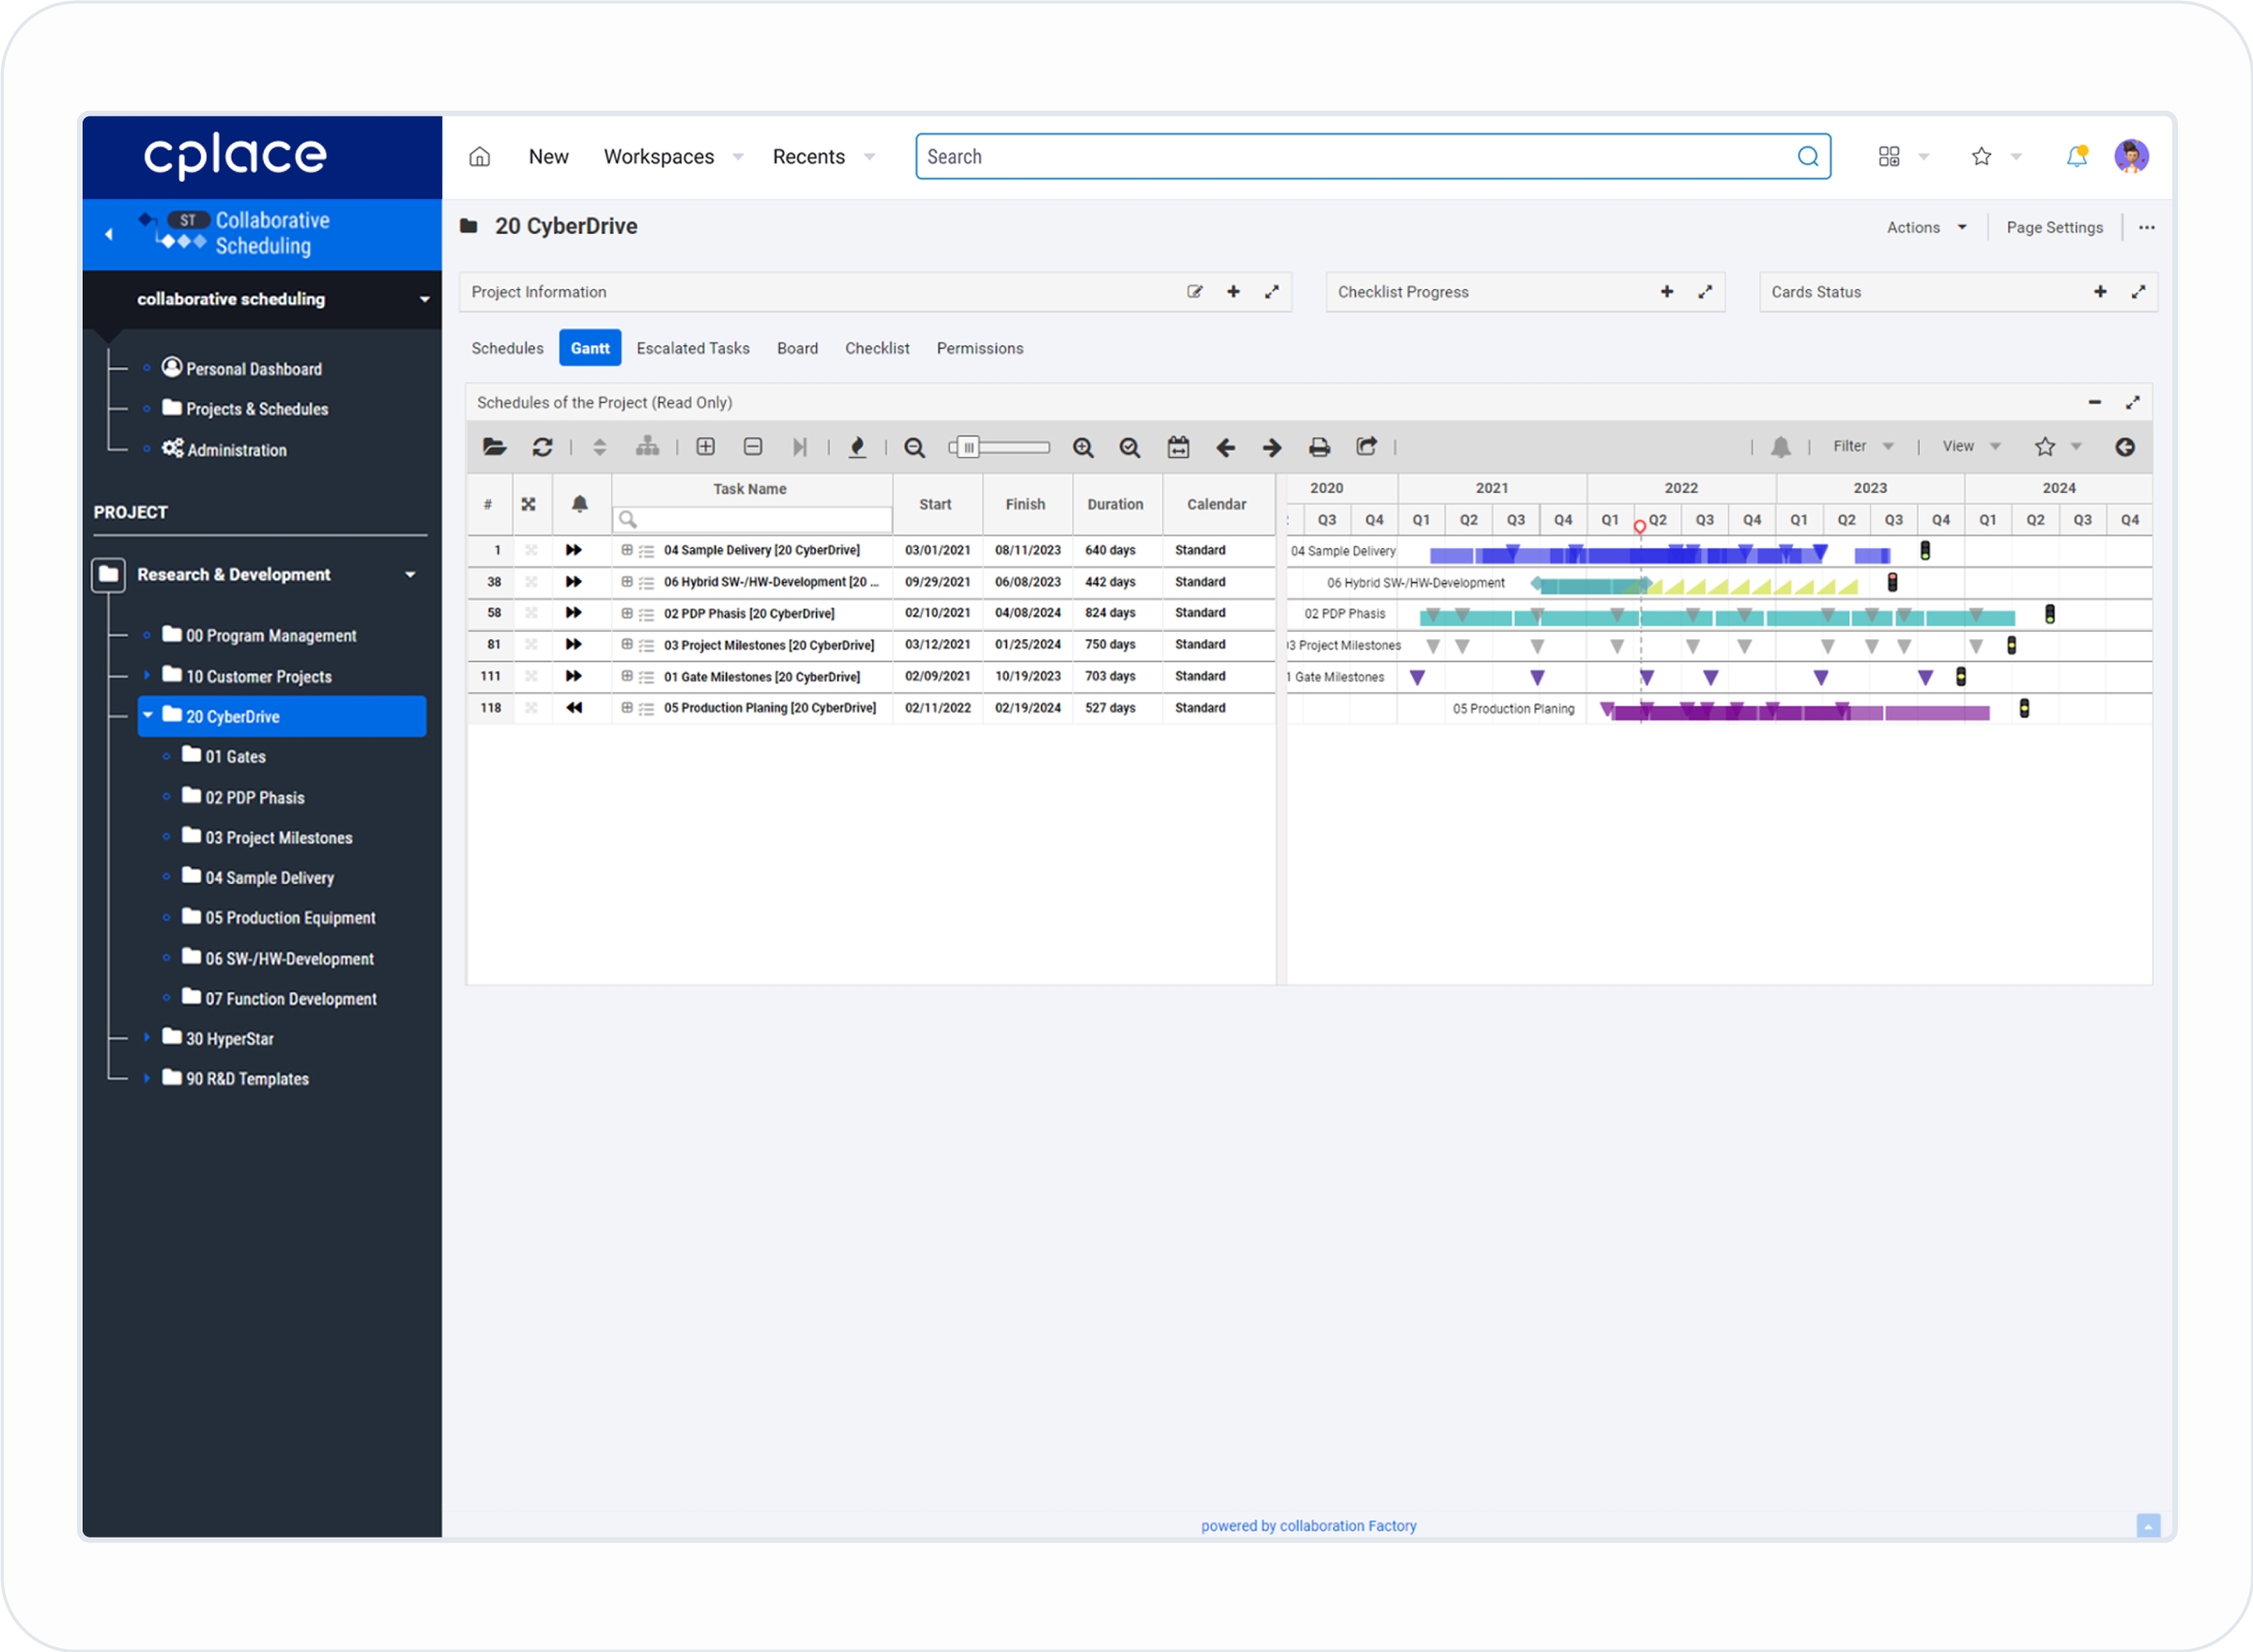Click the Page Settings button
The image size is (2253, 1652).
2054,228
